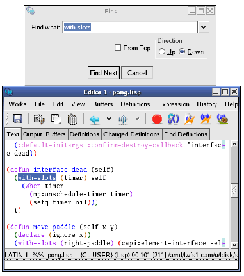Click the LispWorks logo in Editor title bar
The image size is (244, 276).
coord(9,92)
